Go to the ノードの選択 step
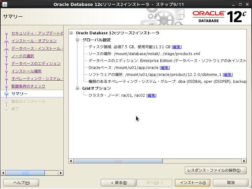Viewport: 252px width, 189px height. click(x=23, y=56)
